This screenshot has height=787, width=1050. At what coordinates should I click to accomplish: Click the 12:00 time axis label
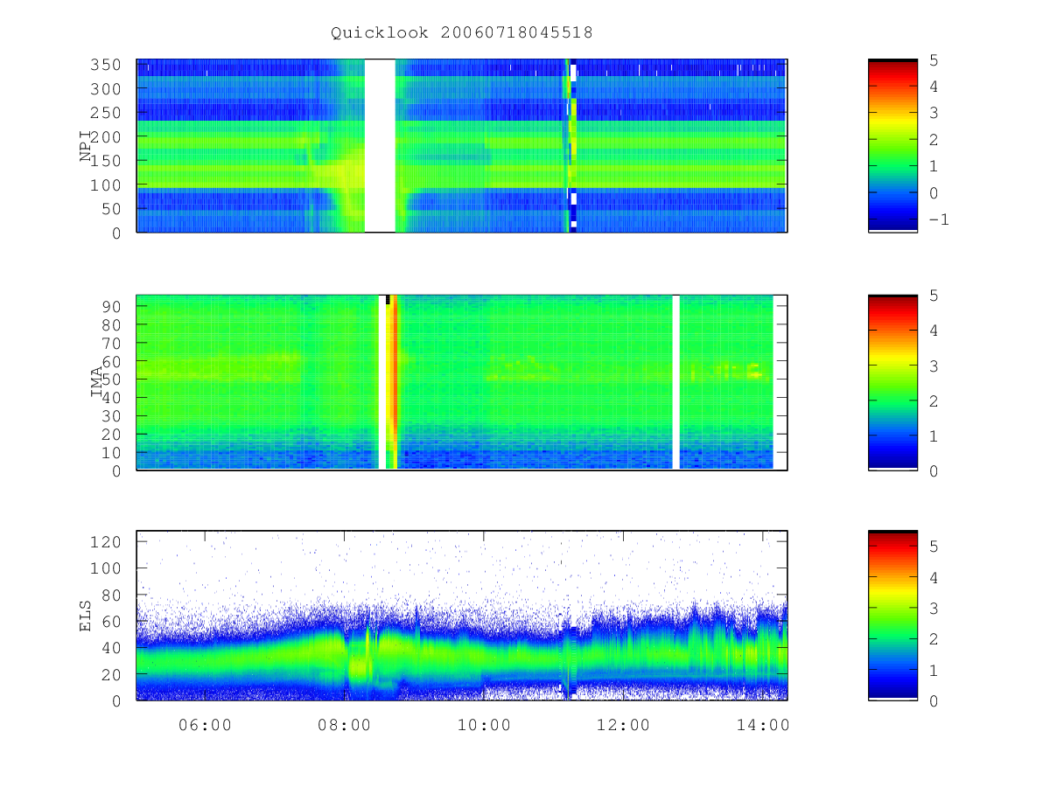623,724
